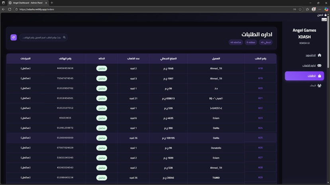This screenshot has height=185, width=330.
Task: Click the magnifier icon in search box
Action: point(64,37)
